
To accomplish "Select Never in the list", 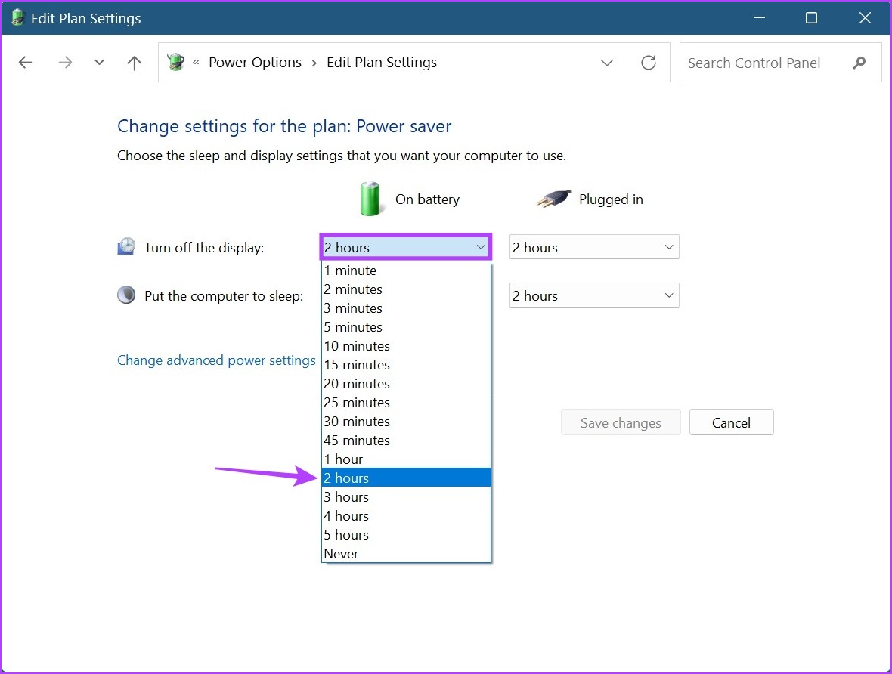I will pyautogui.click(x=406, y=553).
